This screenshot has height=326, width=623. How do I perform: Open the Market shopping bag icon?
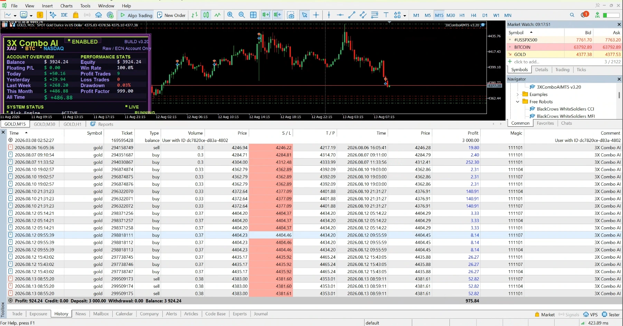point(76,15)
